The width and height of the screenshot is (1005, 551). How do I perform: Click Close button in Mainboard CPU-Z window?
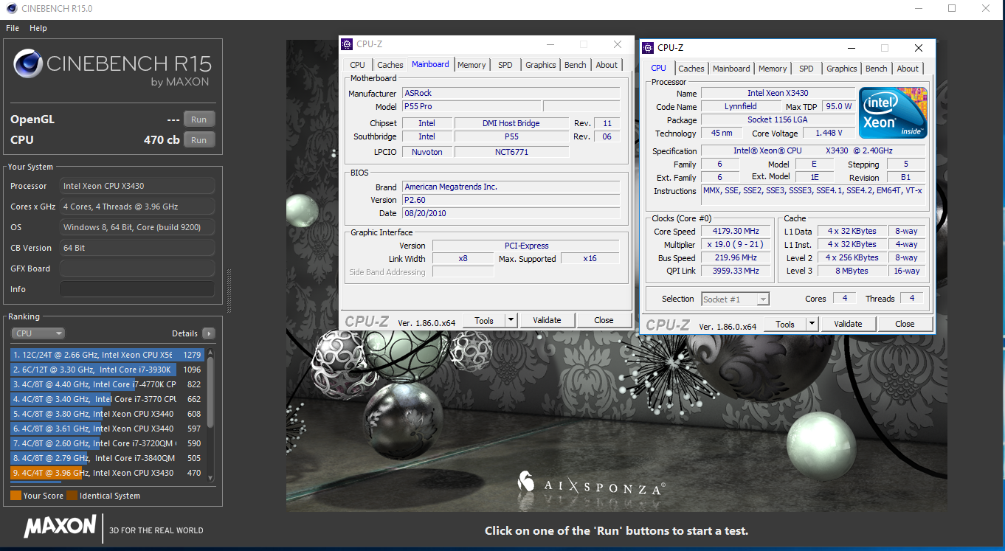(x=604, y=320)
